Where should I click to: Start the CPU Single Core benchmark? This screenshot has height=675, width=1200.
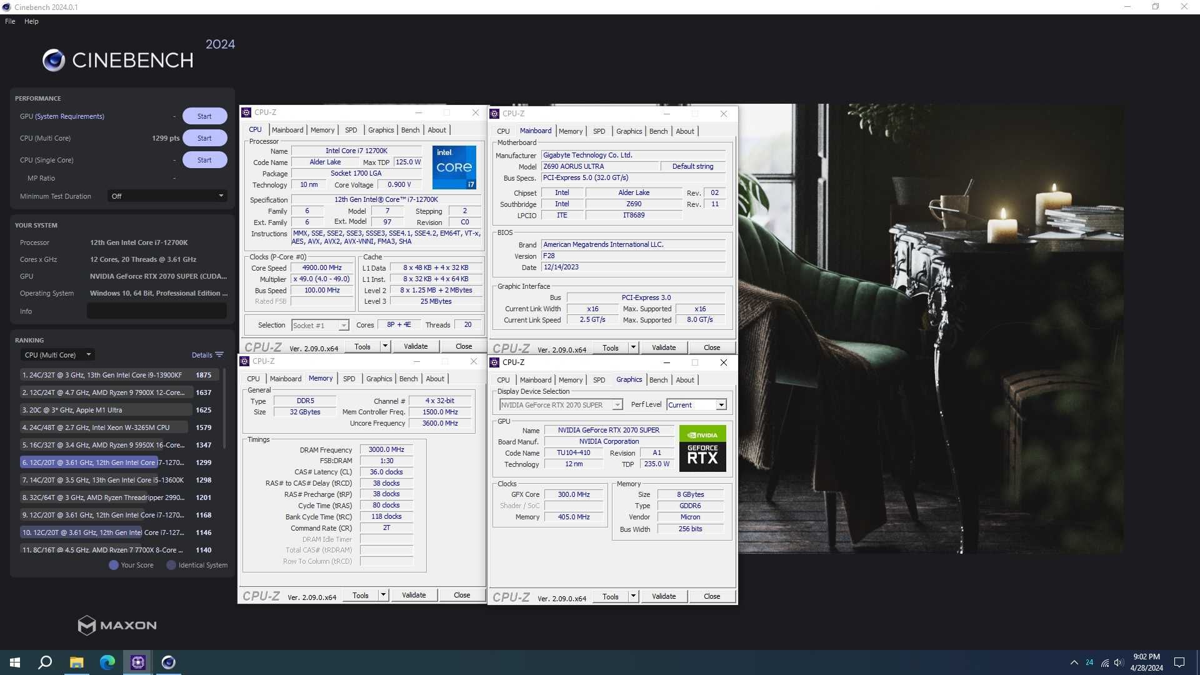tap(204, 160)
